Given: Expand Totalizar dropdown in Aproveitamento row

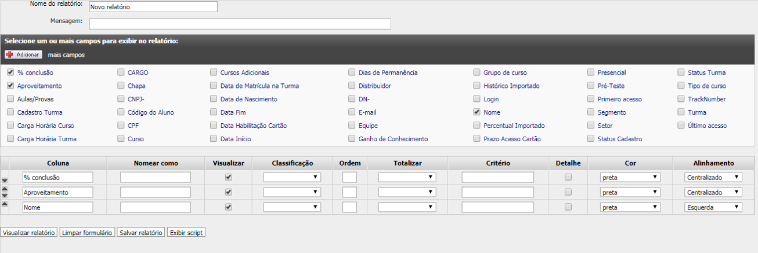Looking at the screenshot, I should [407, 192].
